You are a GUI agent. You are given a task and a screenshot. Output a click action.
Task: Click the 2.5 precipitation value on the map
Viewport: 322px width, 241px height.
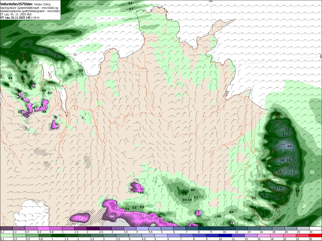point(264,195)
